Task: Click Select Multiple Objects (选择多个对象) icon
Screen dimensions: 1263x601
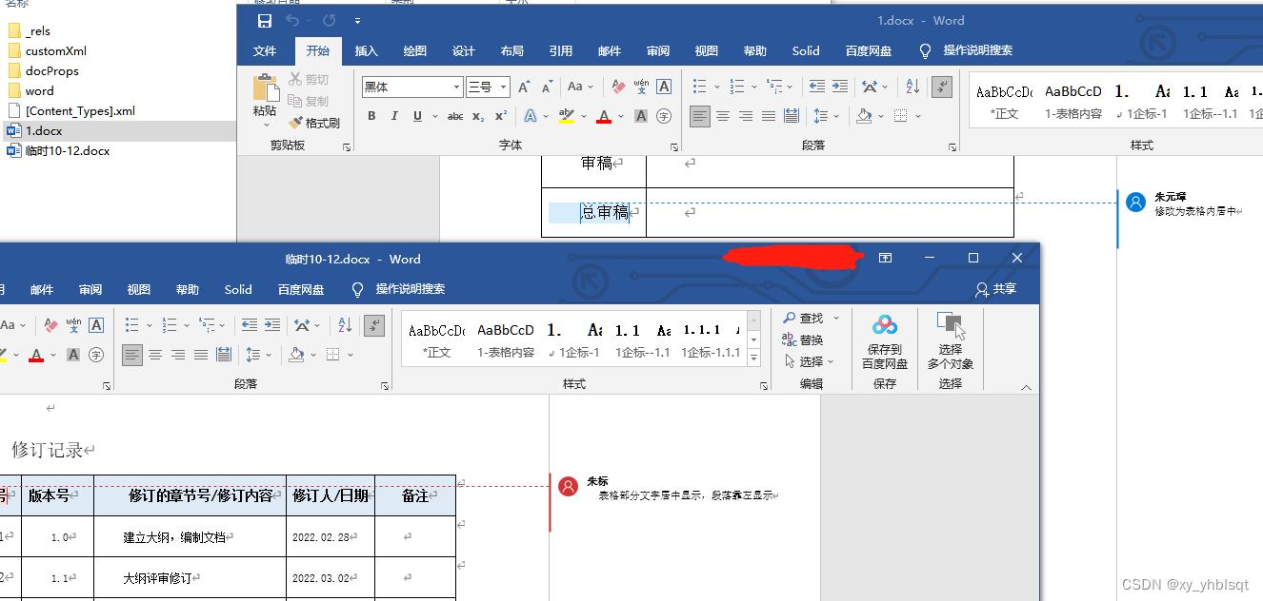Action: [951, 342]
